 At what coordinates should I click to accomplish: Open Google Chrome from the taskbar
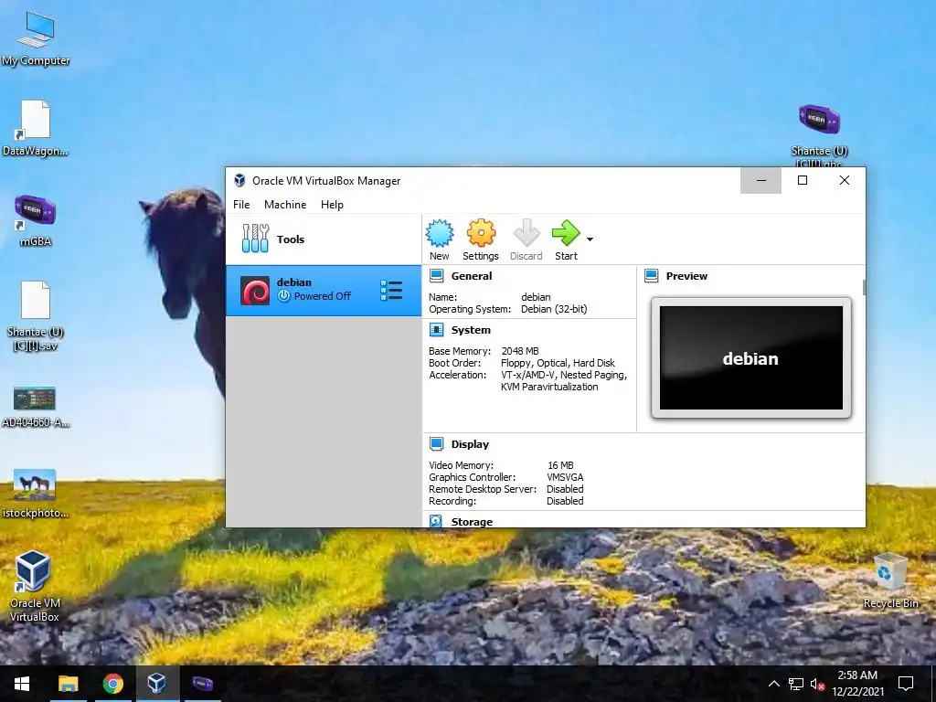pyautogui.click(x=112, y=684)
